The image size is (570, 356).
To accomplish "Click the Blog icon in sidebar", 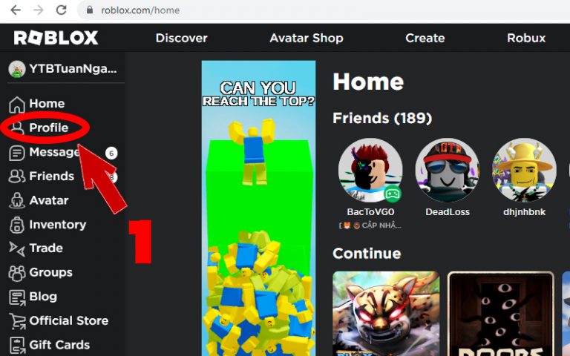I will coord(16,297).
